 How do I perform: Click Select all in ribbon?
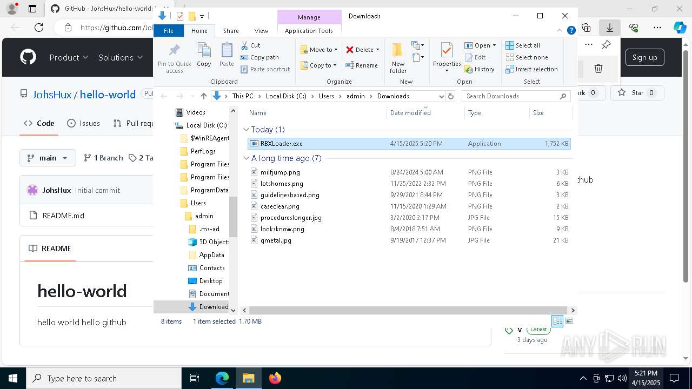(523, 45)
